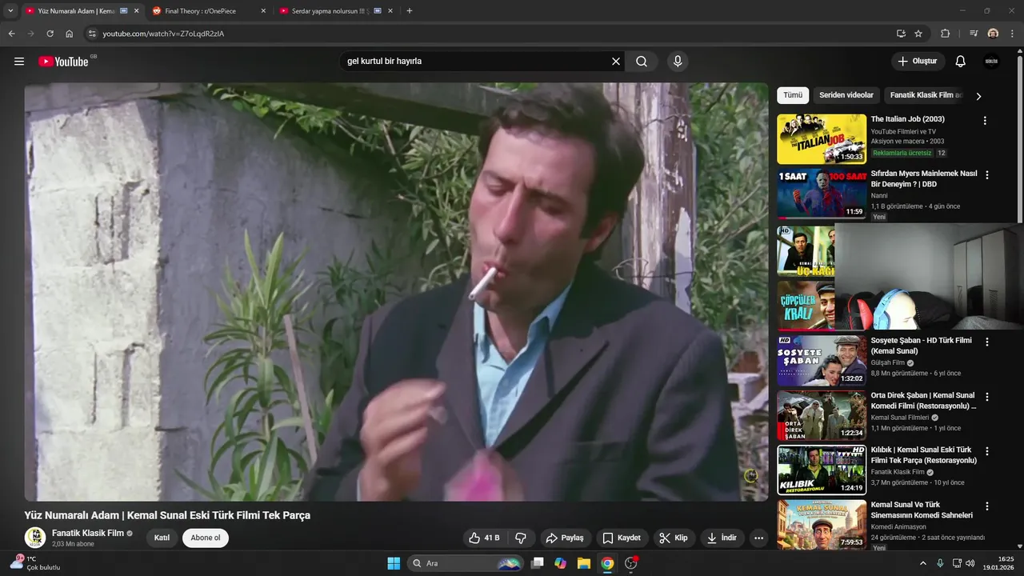Open options for Sıfırdan Myers Mainlemek video

986,175
